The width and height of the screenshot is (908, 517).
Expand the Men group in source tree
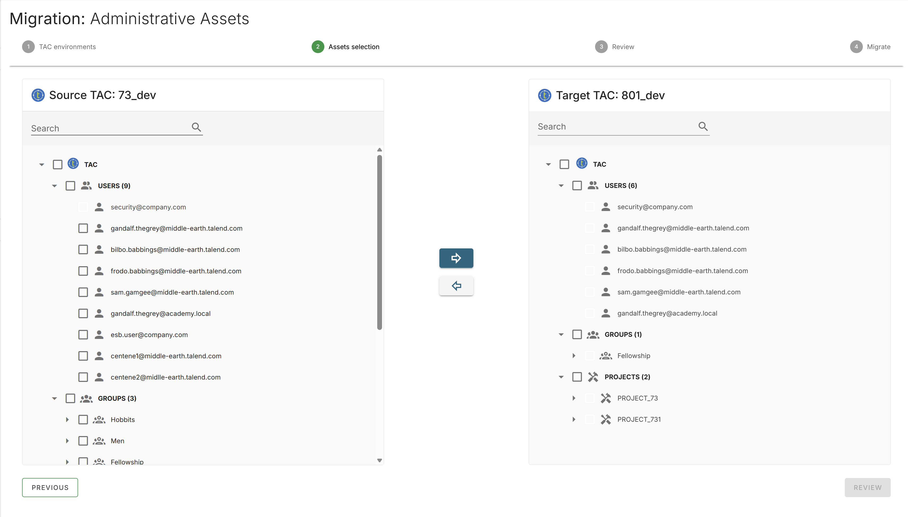tap(67, 441)
